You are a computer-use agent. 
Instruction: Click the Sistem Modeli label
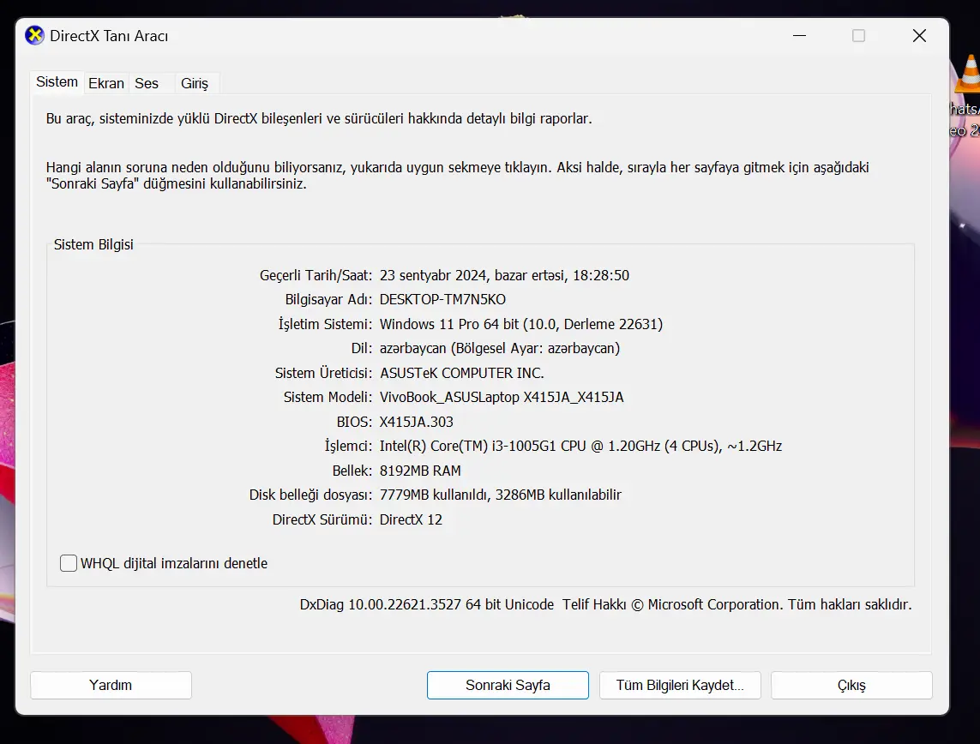[328, 398]
